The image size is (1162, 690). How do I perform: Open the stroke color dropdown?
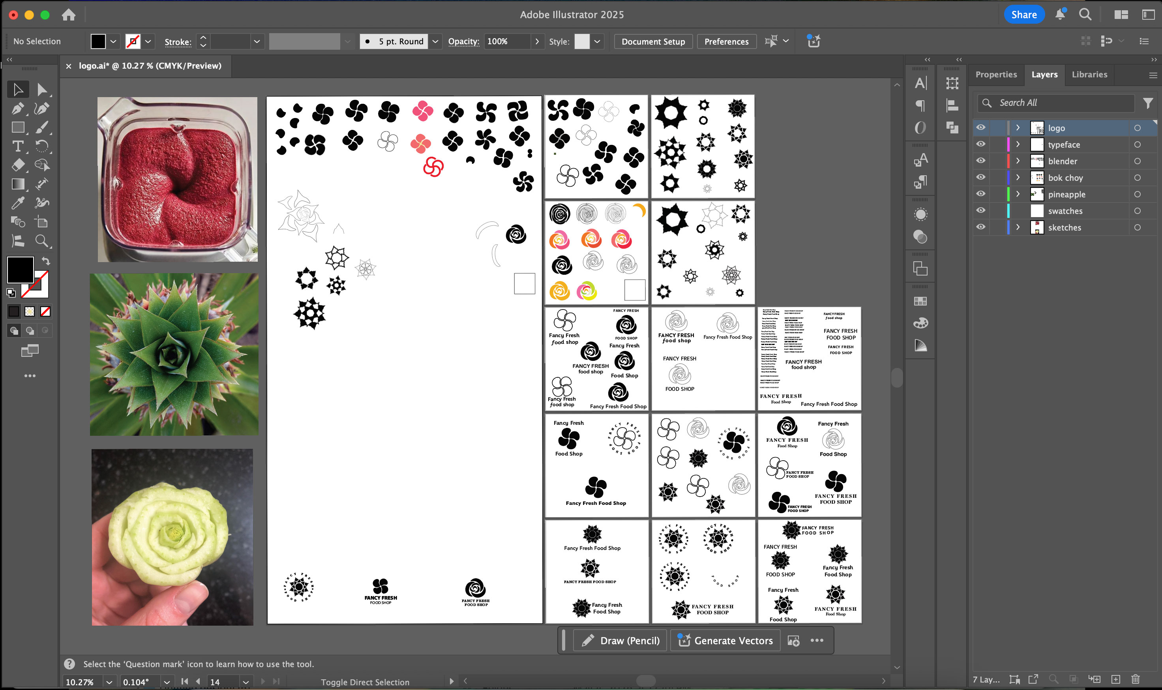pos(148,41)
